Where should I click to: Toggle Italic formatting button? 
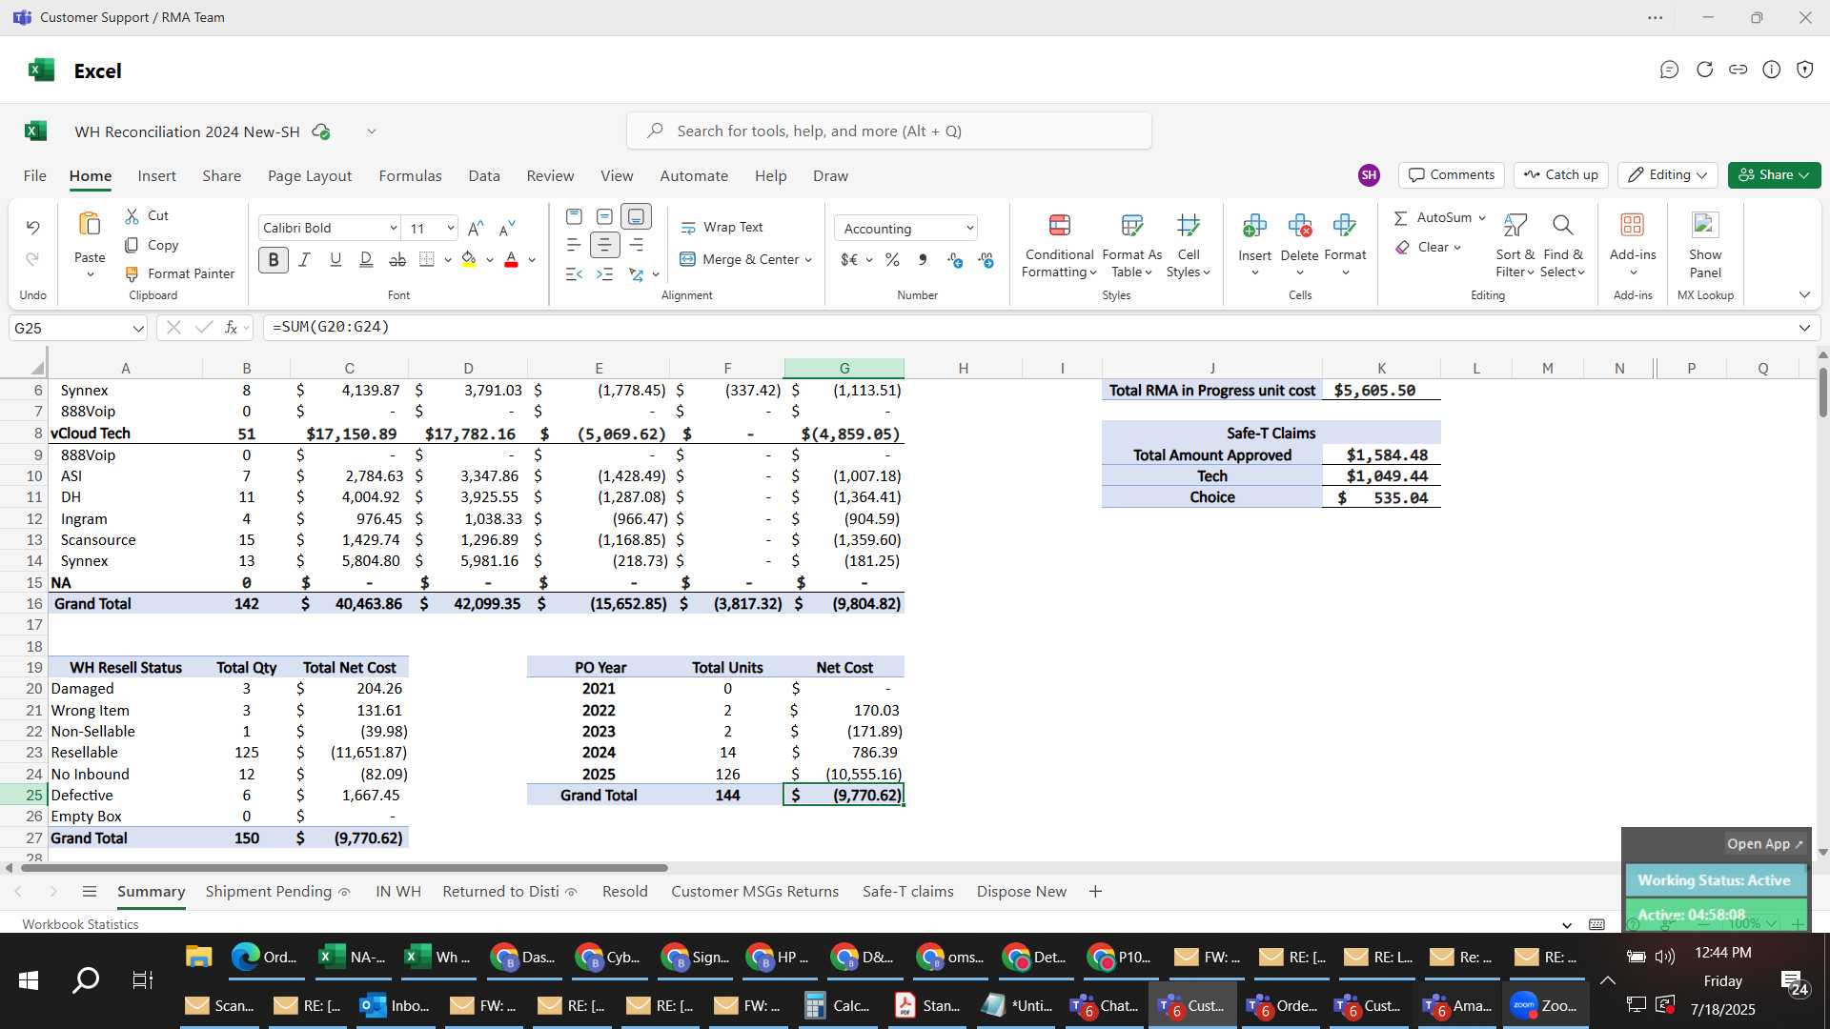(x=305, y=259)
